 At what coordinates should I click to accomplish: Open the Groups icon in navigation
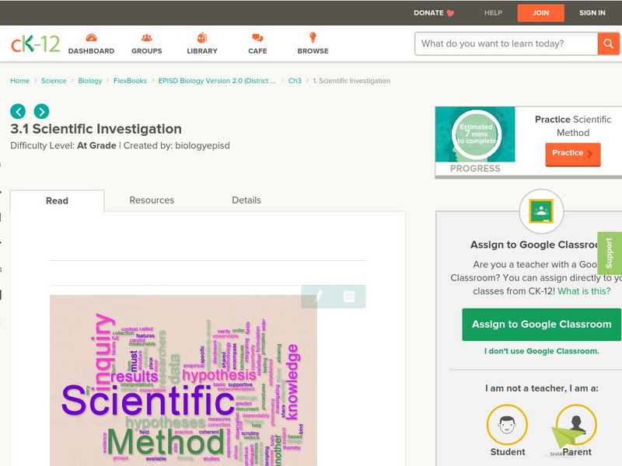(x=146, y=38)
